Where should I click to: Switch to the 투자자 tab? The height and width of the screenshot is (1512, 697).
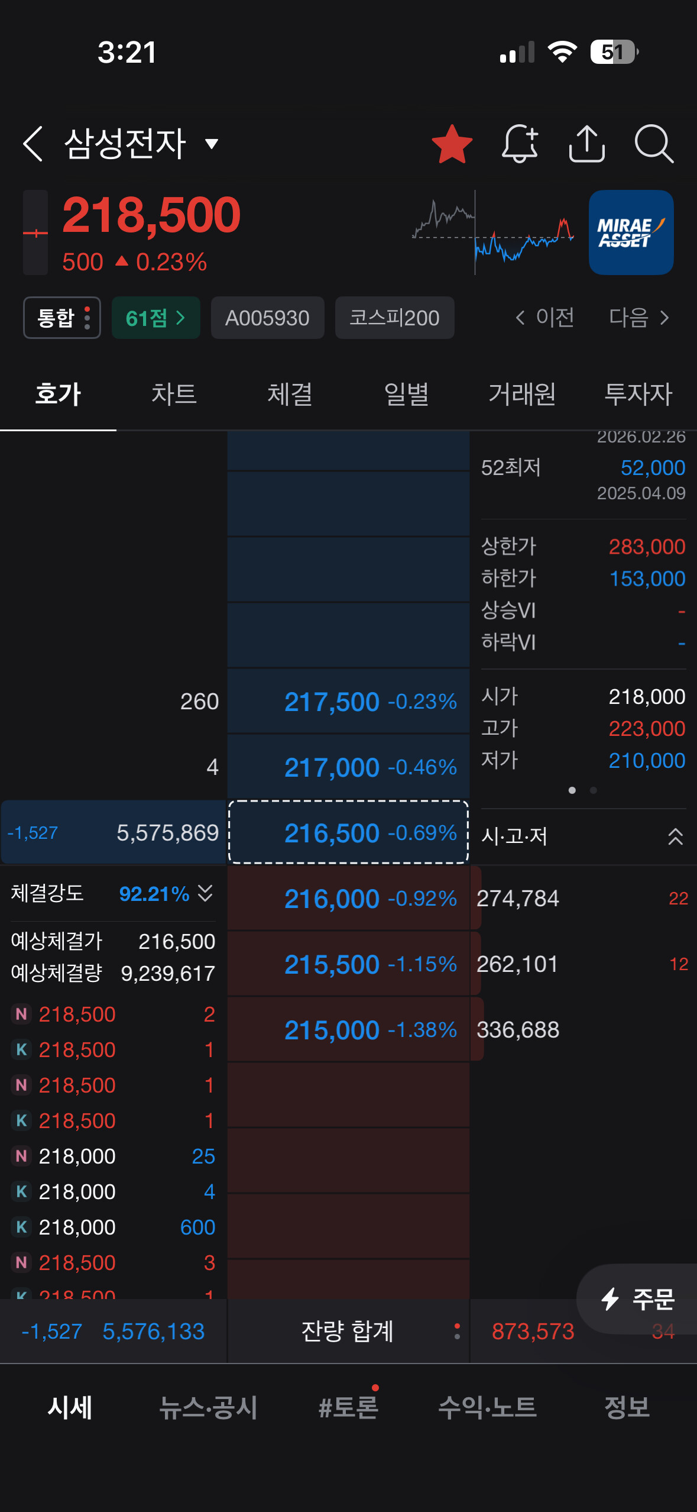click(x=638, y=394)
